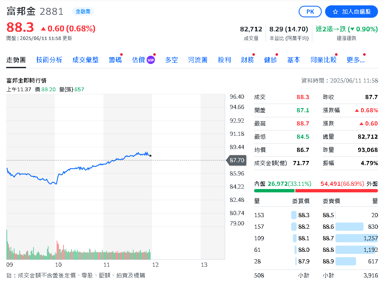This screenshot has height=284, width=385.
Task: Open the 多空 tab
Action: [x=171, y=60]
